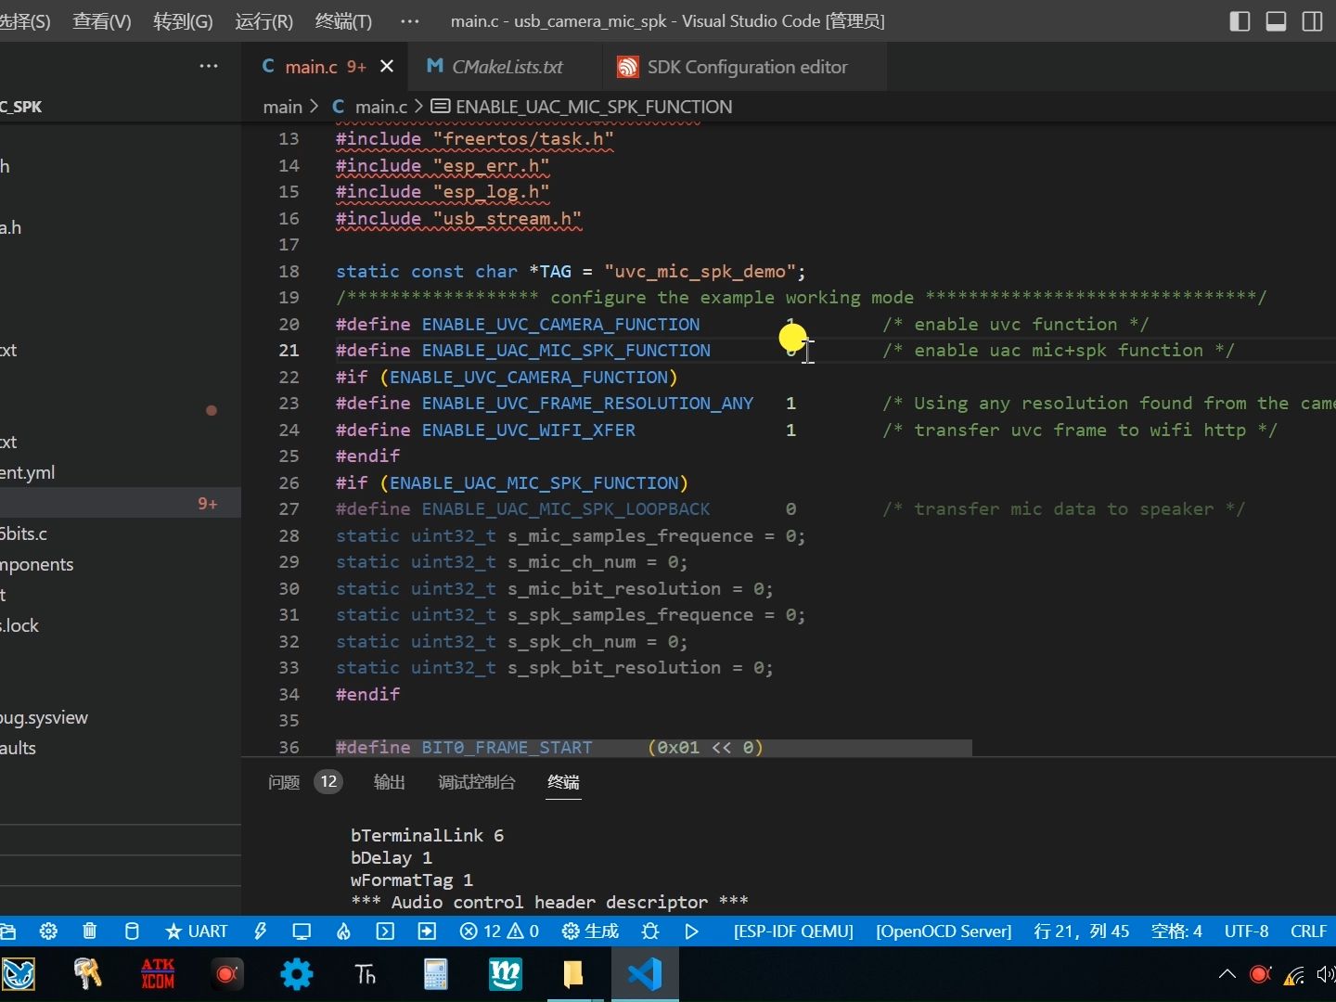This screenshot has height=1002, width=1336.
Task: Toggle bottom panel layout icon
Action: pos(1277,20)
